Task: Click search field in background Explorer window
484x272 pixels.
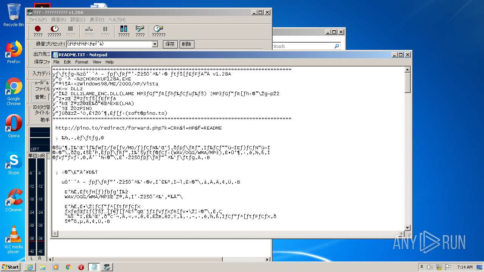Action: pyautogui.click(x=306, y=46)
